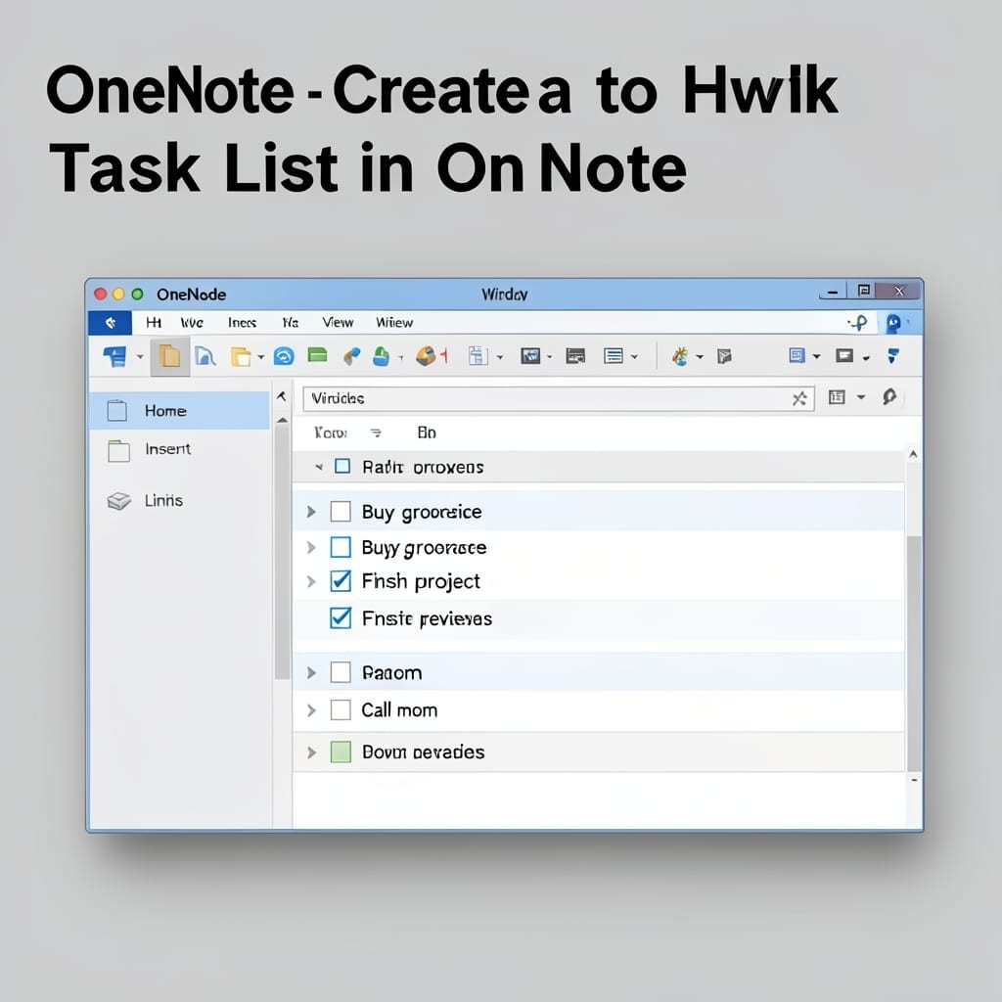
Task: Click the blue user icon in menu bar
Action: [893, 323]
